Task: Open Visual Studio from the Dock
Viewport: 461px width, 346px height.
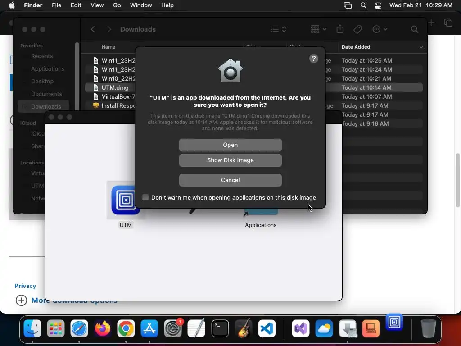Action: tap(300, 328)
